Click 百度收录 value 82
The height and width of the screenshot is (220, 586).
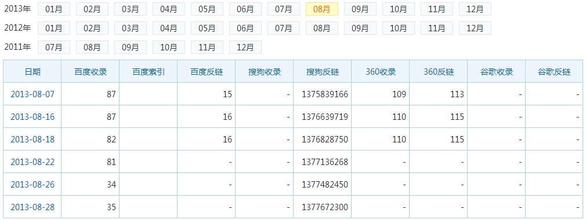coord(111,140)
